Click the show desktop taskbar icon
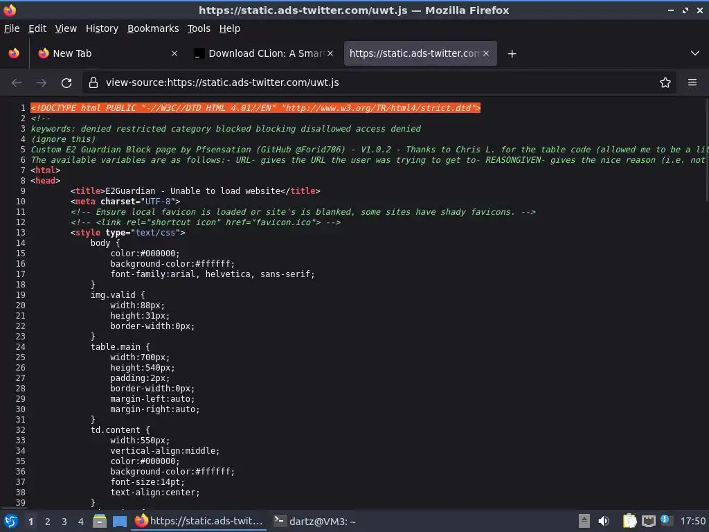 pyautogui.click(x=119, y=522)
